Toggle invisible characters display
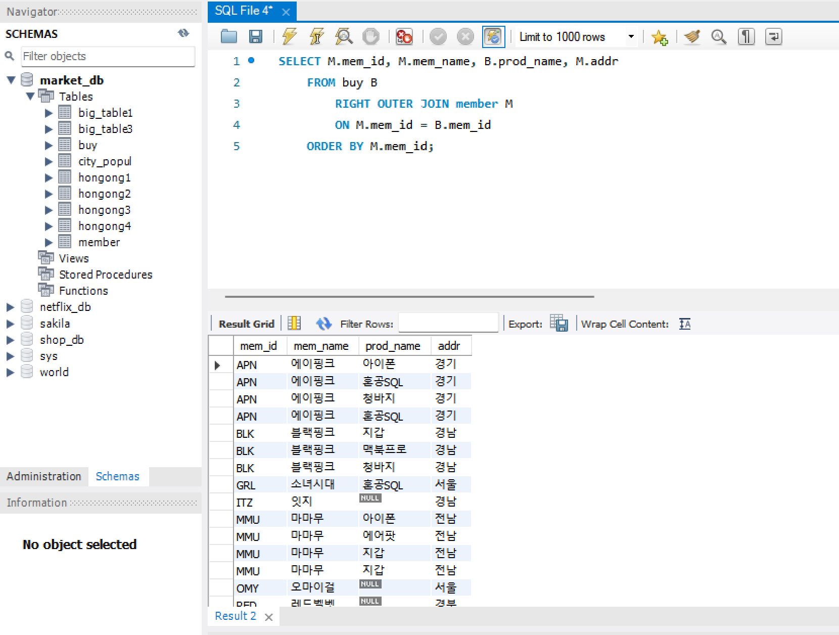 click(746, 36)
